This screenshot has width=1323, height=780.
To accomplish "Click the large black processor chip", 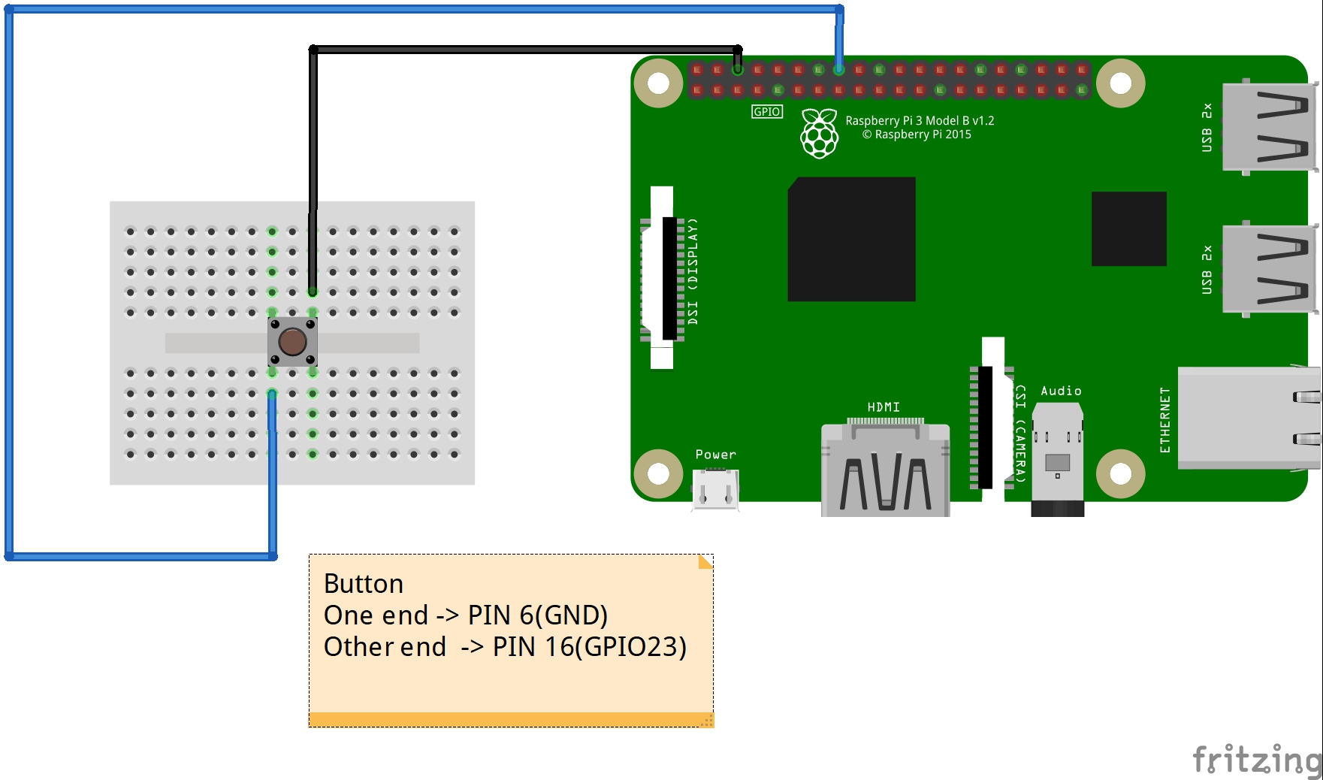I will (851, 239).
